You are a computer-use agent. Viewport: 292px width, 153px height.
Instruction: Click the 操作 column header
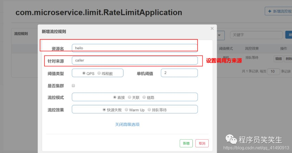tap(284, 49)
